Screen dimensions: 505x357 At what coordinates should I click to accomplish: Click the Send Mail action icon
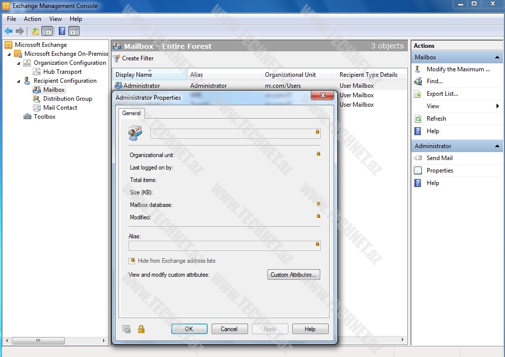click(x=418, y=158)
